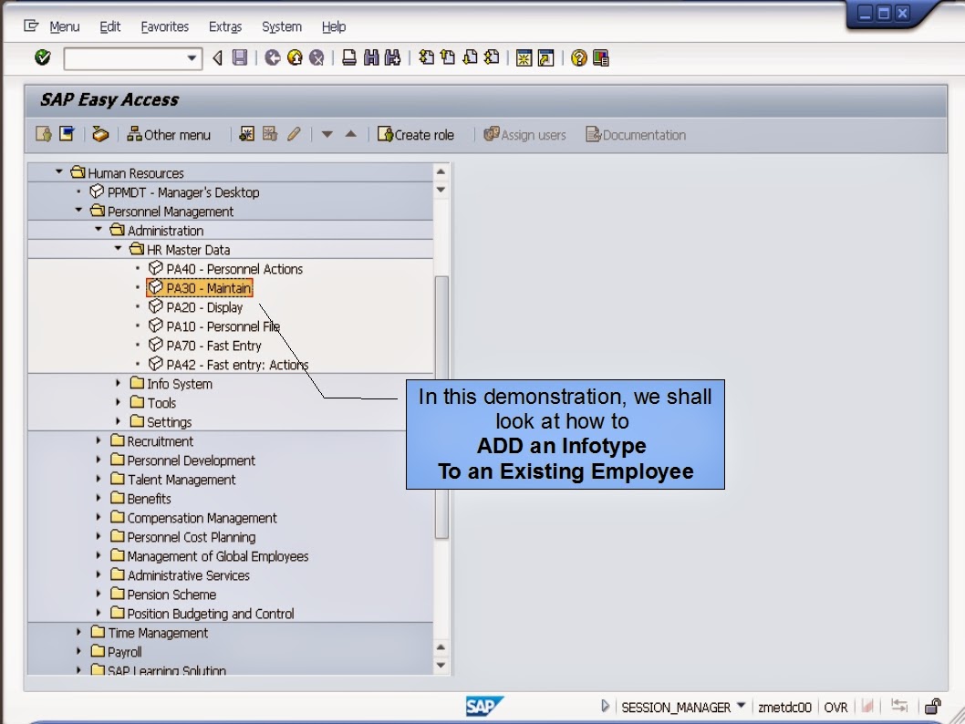Open the Help icon on the toolbar

[580, 57]
